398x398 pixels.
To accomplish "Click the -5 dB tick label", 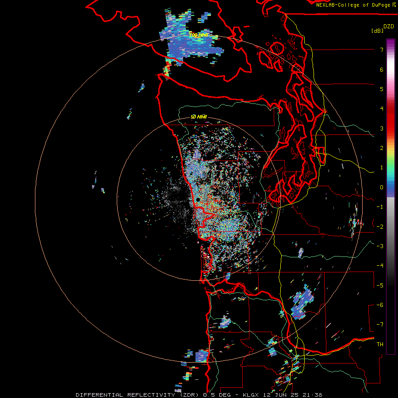I will (x=380, y=285).
